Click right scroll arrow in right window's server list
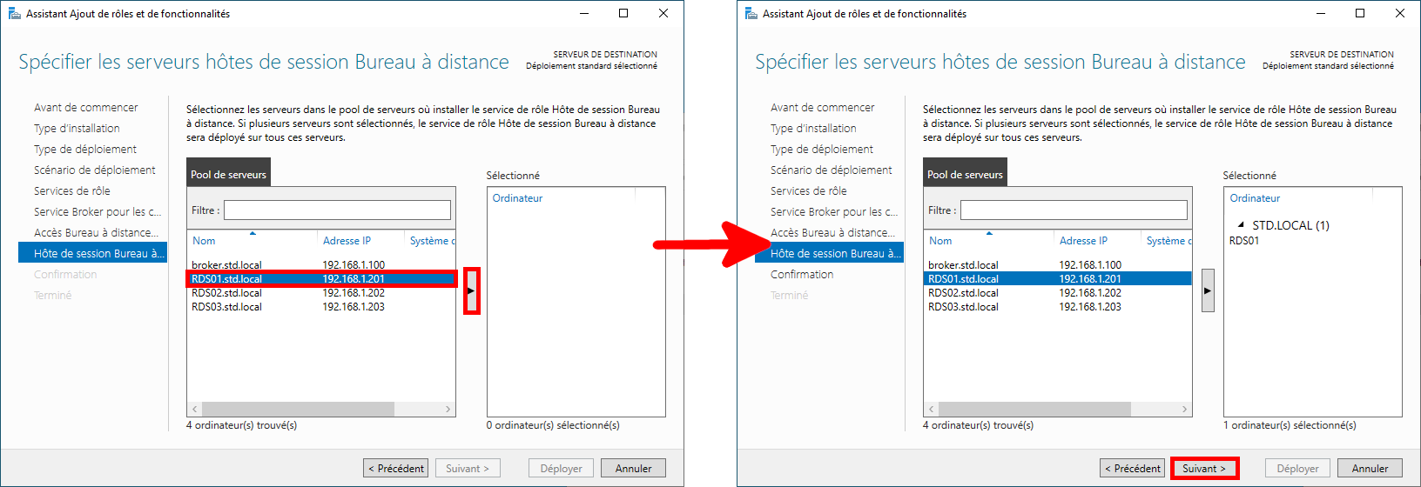Screen dimensions: 1421x487 pos(1184,409)
